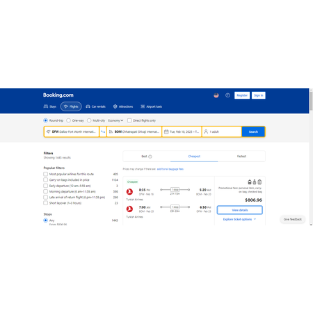Click the carry-on bag icon
Screen dimensions: 313x313
255,182
